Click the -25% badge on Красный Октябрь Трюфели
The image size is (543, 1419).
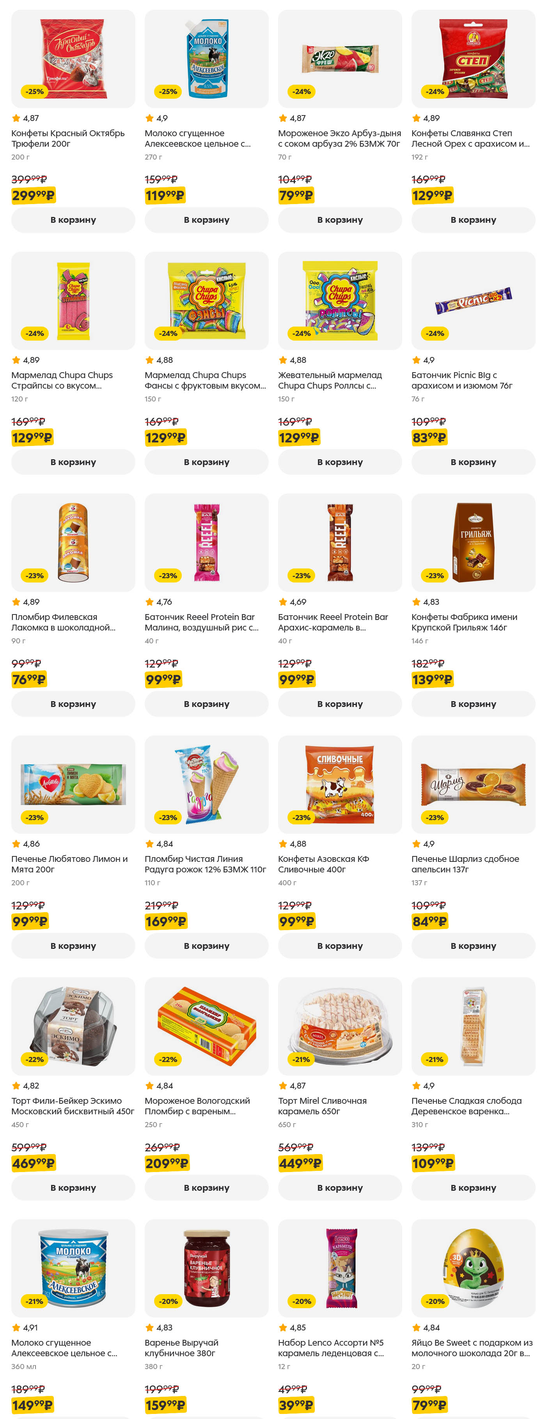34,91
